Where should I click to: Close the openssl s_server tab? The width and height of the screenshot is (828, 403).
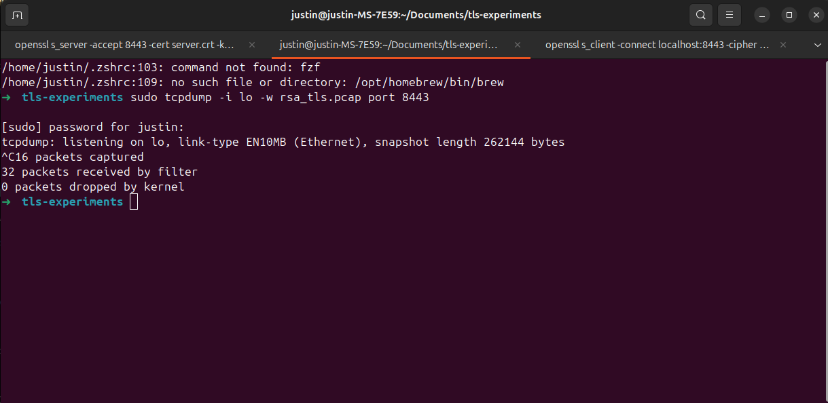[252, 45]
